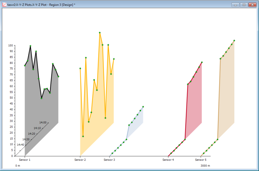Maximize the X-Y-Z Plot window
Viewport: 259px width, 171px height.
coord(244,5)
